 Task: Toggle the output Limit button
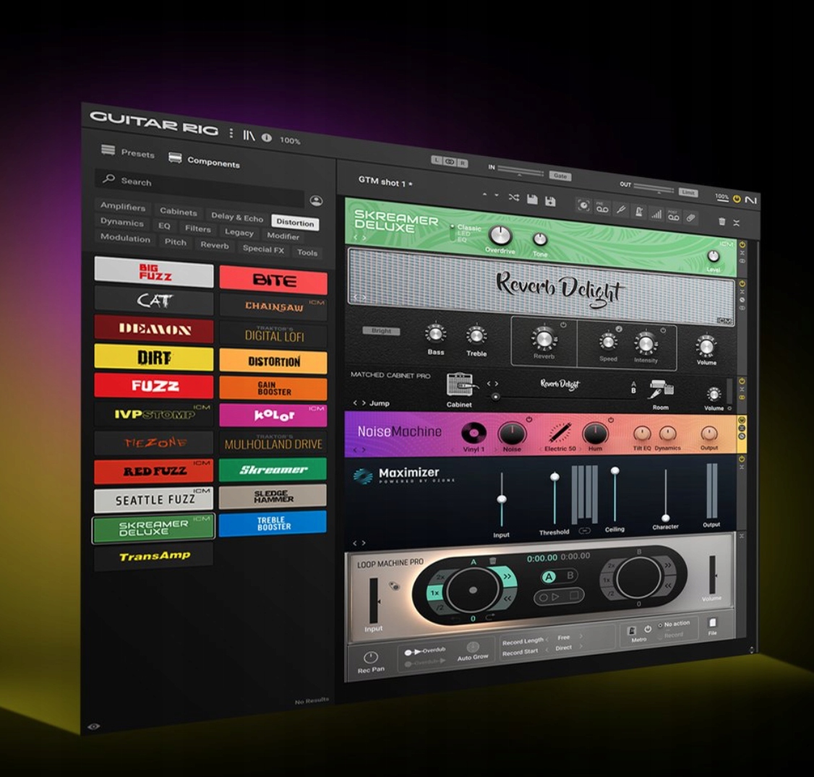tap(687, 192)
